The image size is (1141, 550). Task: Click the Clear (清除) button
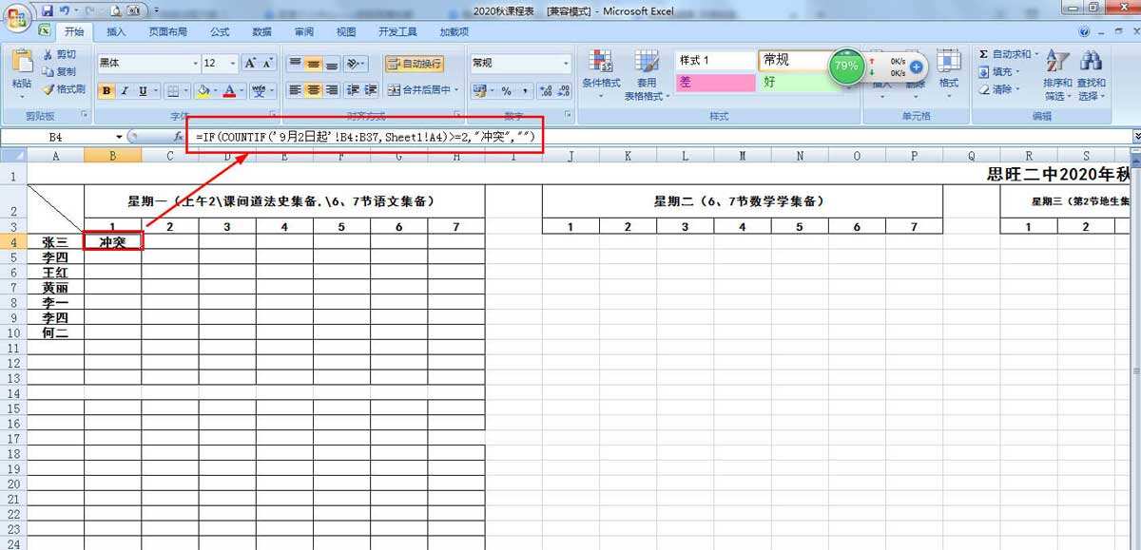click(999, 89)
